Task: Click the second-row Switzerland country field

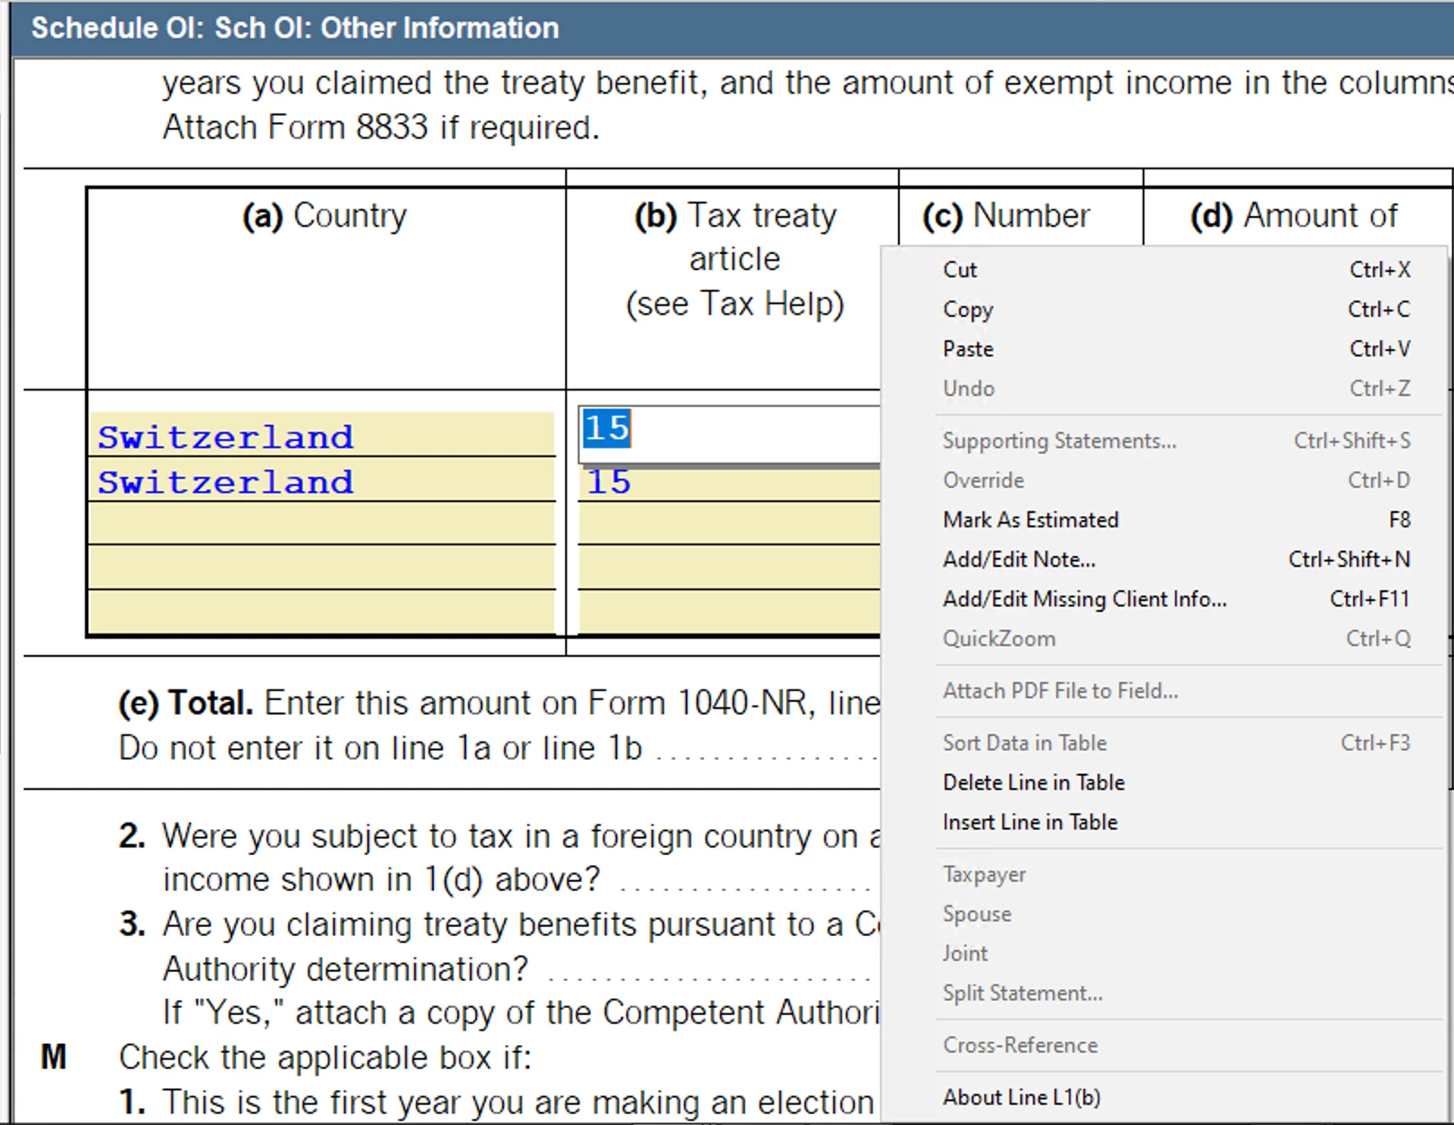Action: click(322, 480)
